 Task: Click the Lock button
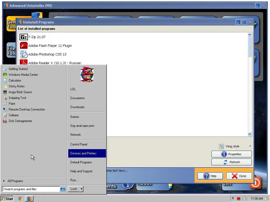pos(74,189)
